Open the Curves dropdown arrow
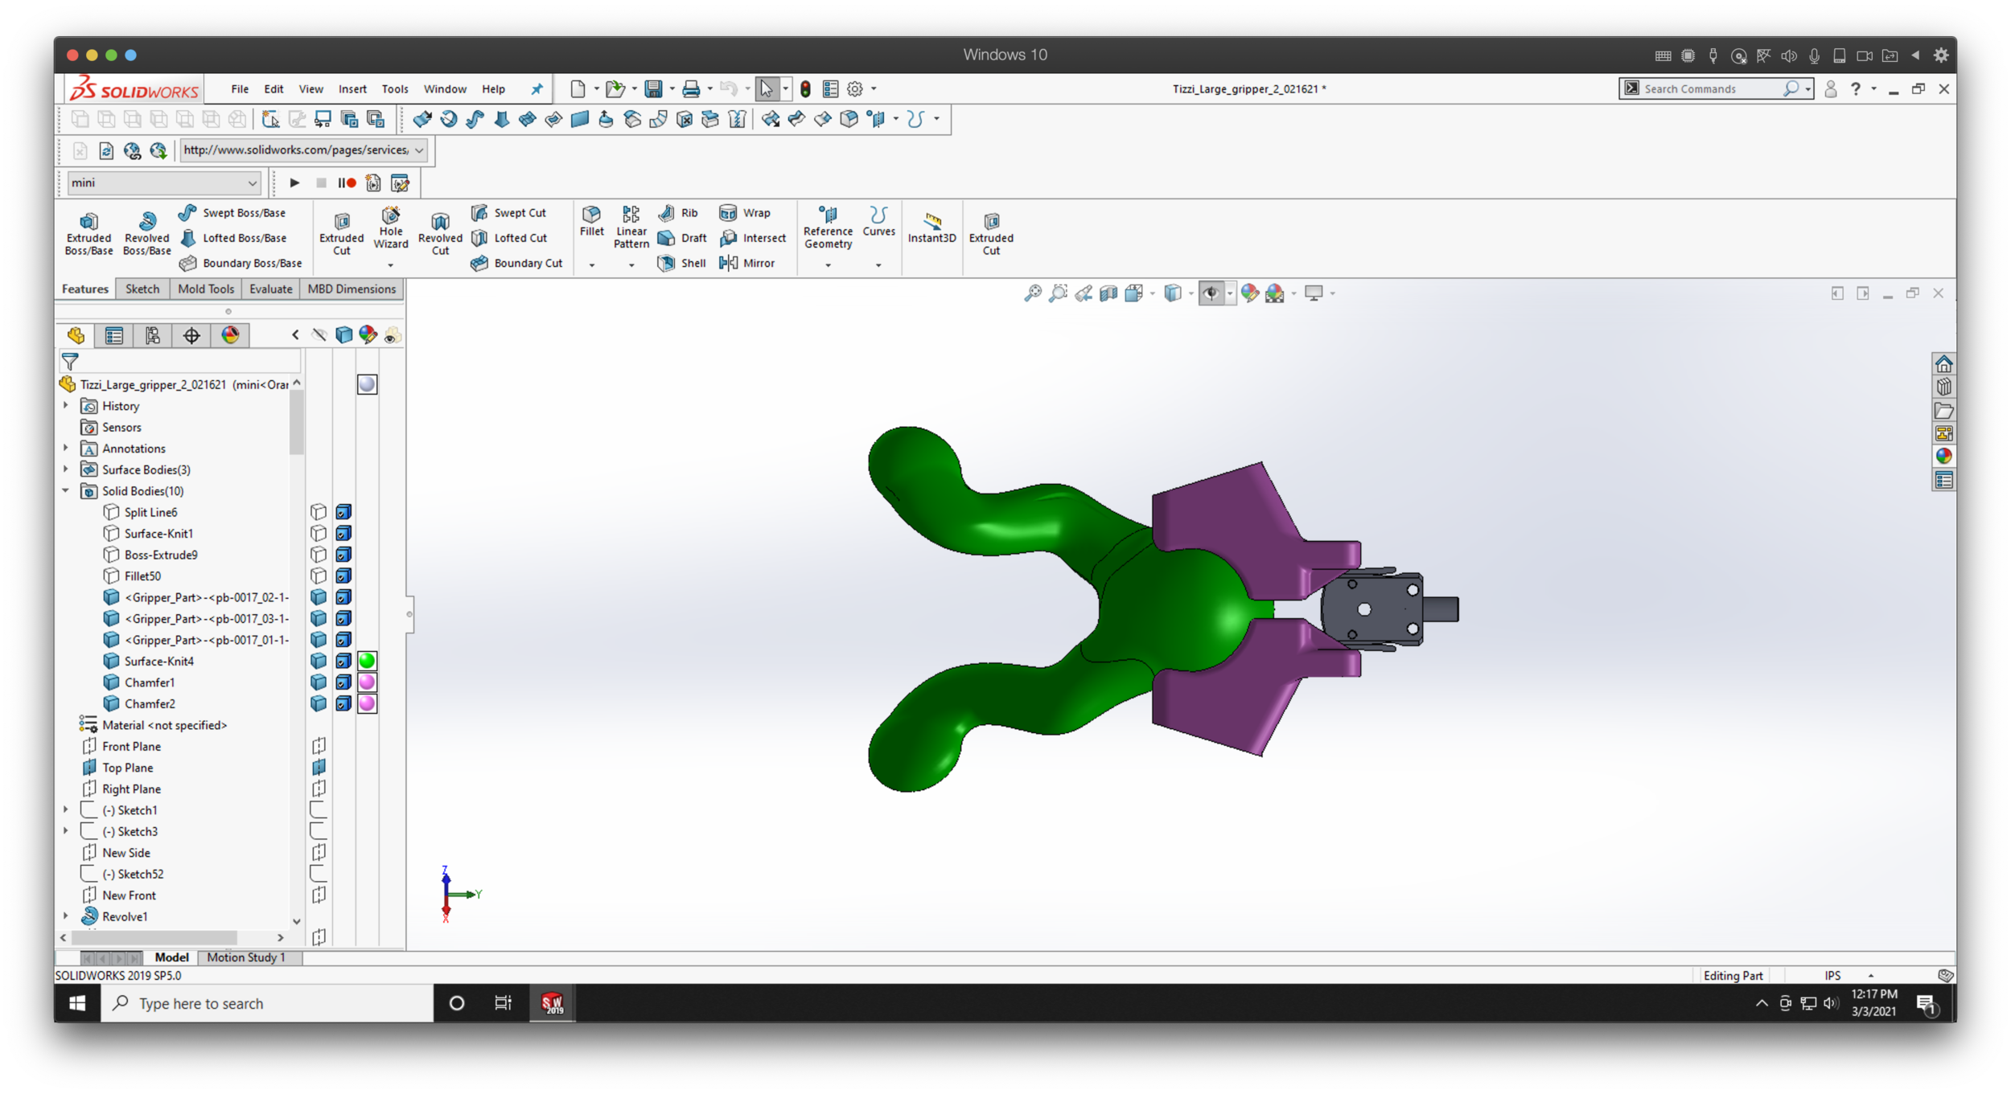2011x1094 pixels. click(x=878, y=264)
